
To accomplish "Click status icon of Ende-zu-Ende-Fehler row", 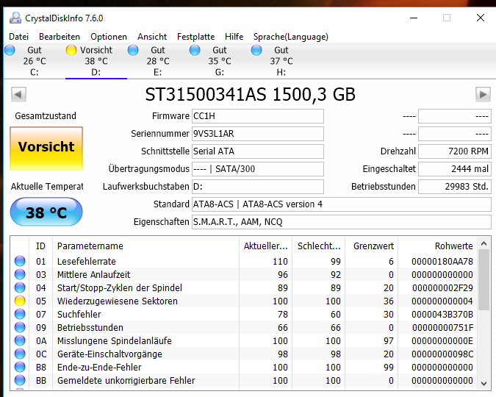I will (20, 368).
